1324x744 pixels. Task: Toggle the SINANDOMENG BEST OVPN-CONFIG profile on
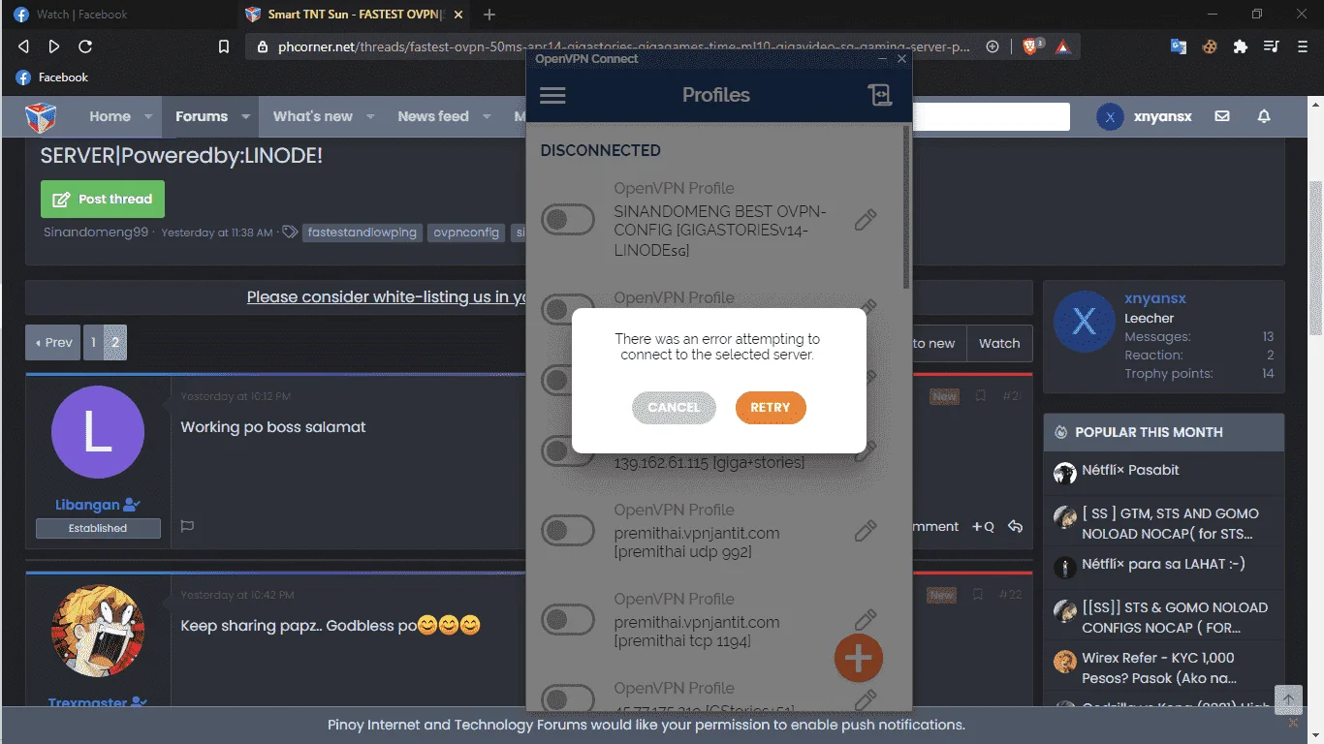[568, 220]
